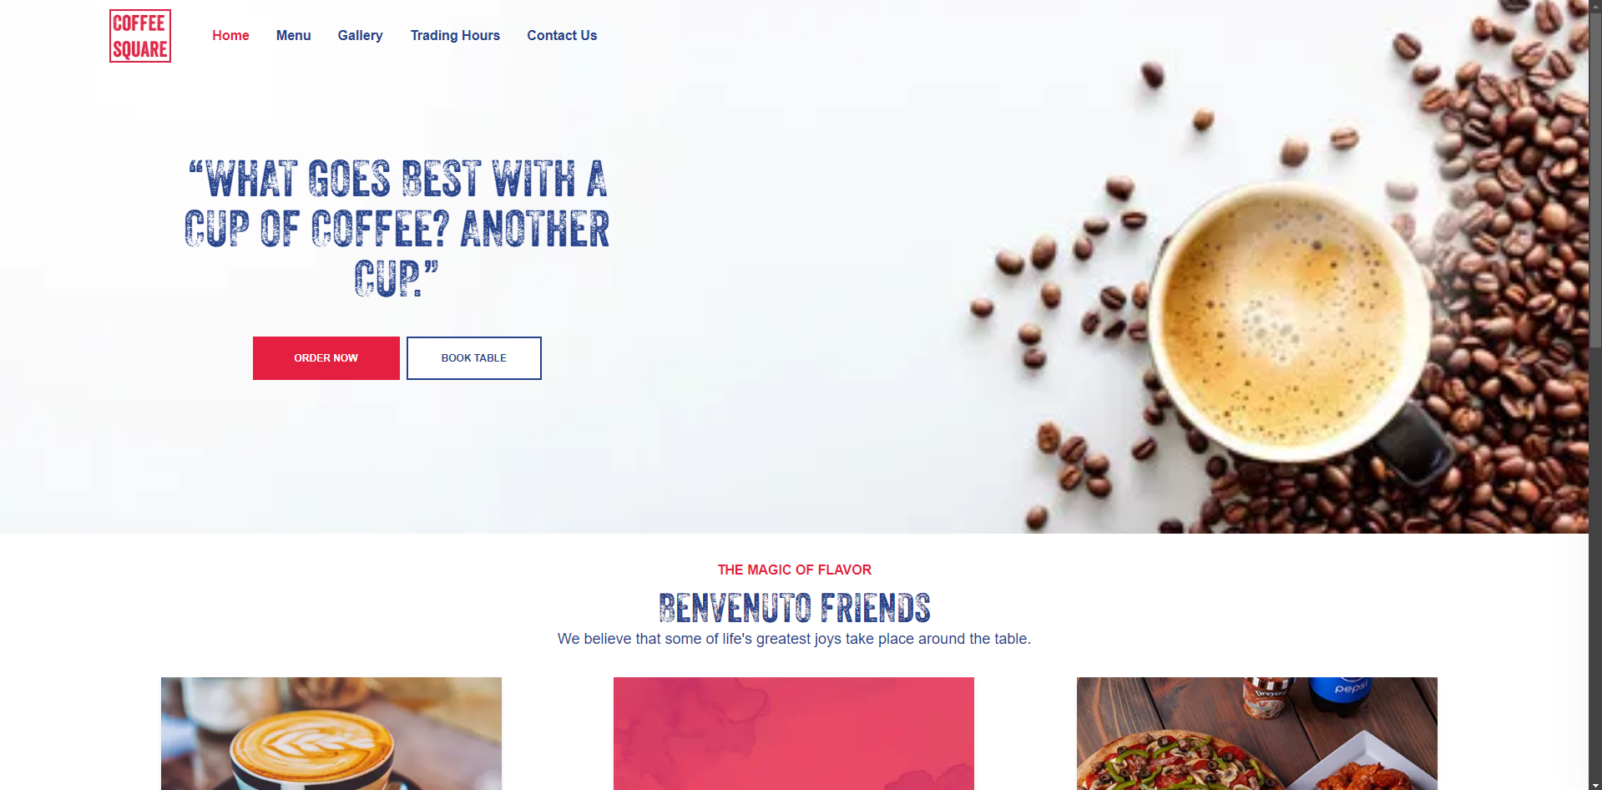This screenshot has height=790, width=1602.
Task: Open the Menu page link
Action: (x=294, y=35)
